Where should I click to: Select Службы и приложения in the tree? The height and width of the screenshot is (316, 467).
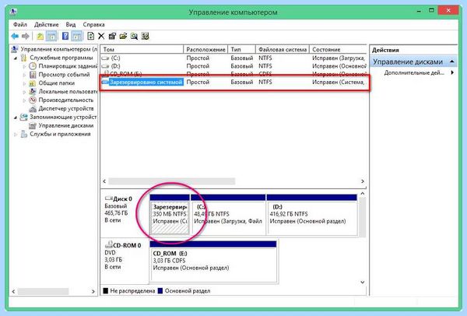coord(60,134)
